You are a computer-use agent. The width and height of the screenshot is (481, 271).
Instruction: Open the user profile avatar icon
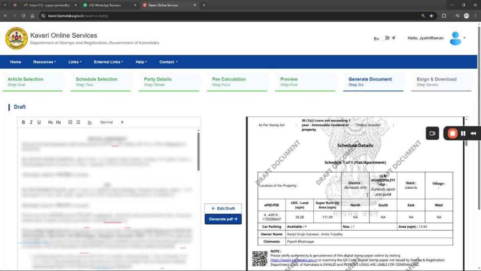pyautogui.click(x=456, y=39)
